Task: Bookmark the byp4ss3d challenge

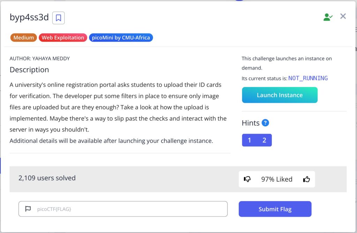Action: 59,18
